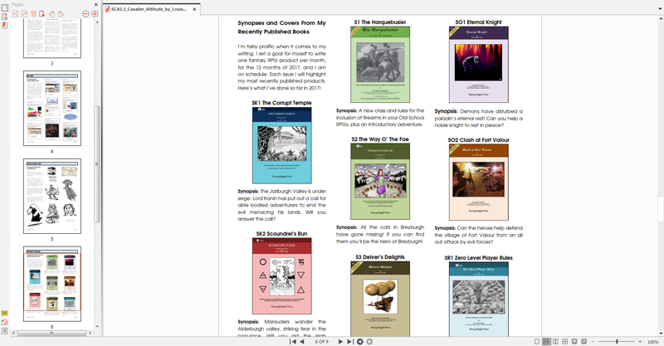Open the attachments panel with the paperclip icon
Screen dimensions: 664x346
point(4,322)
